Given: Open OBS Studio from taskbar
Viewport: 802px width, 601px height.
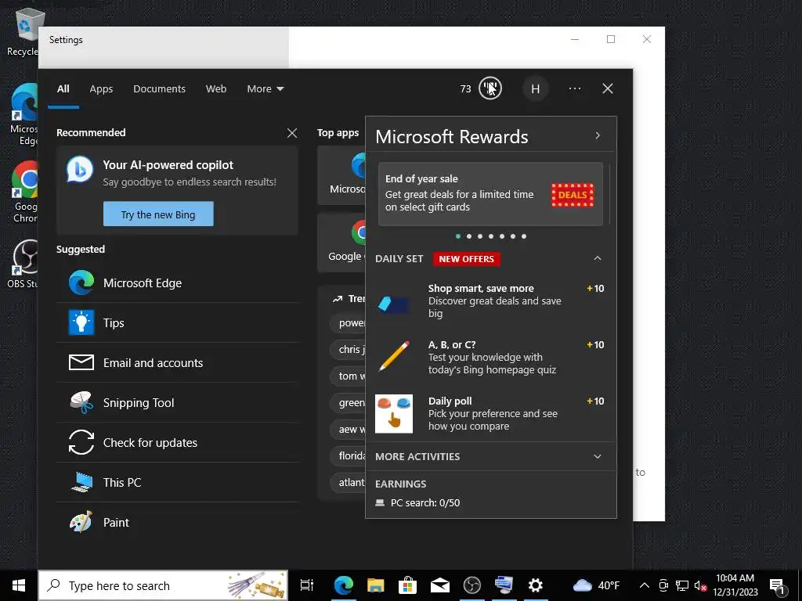Looking at the screenshot, I should tap(471, 585).
